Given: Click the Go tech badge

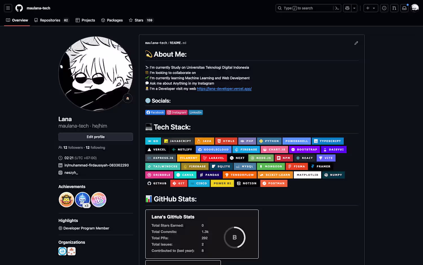Looking at the screenshot, I should (153, 141).
